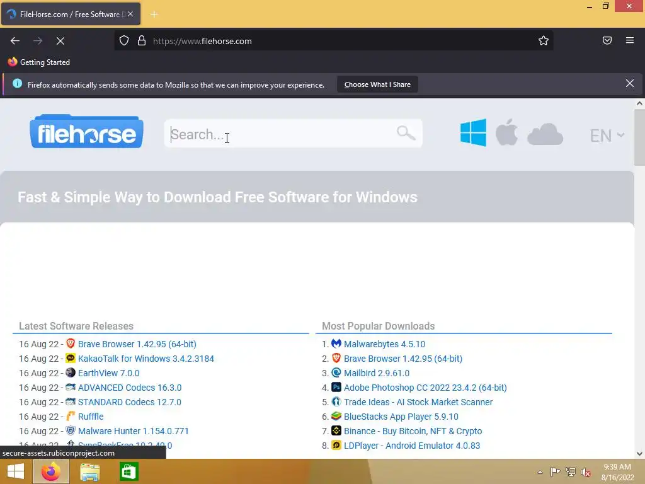The width and height of the screenshot is (645, 484).
Task: Select the cloud web apps icon
Action: pyautogui.click(x=545, y=134)
